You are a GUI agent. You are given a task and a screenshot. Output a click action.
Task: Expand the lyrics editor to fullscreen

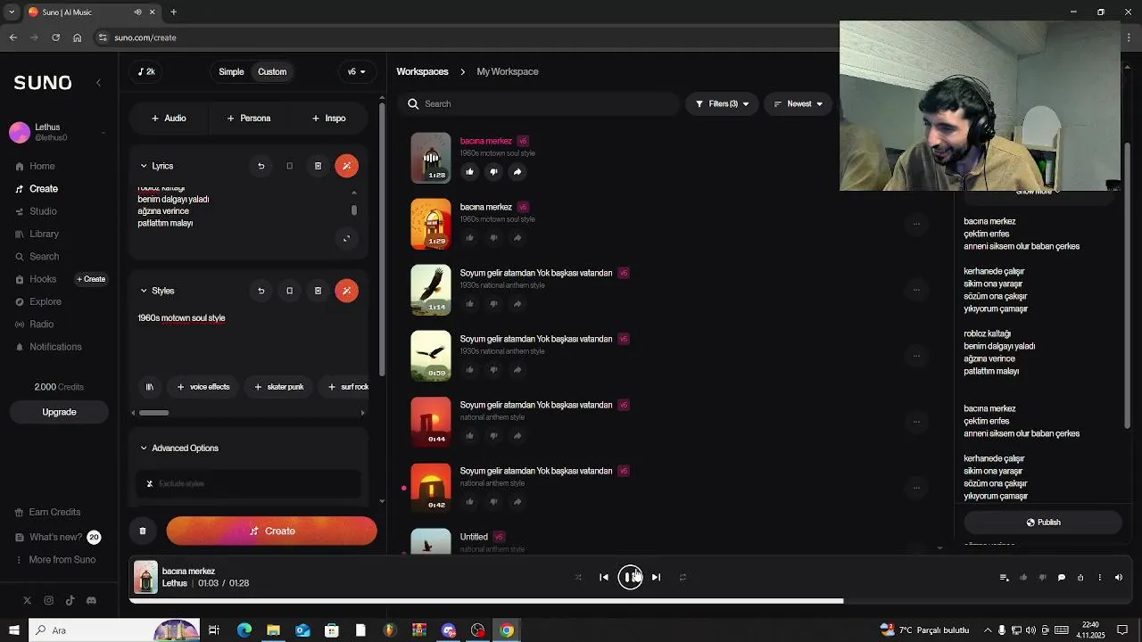347,238
